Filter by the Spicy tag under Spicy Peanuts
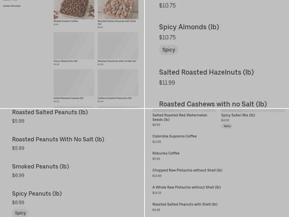 [x=20, y=213]
